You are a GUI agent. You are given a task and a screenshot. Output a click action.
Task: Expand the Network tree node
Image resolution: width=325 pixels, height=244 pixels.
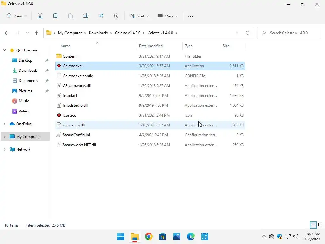[4, 149]
